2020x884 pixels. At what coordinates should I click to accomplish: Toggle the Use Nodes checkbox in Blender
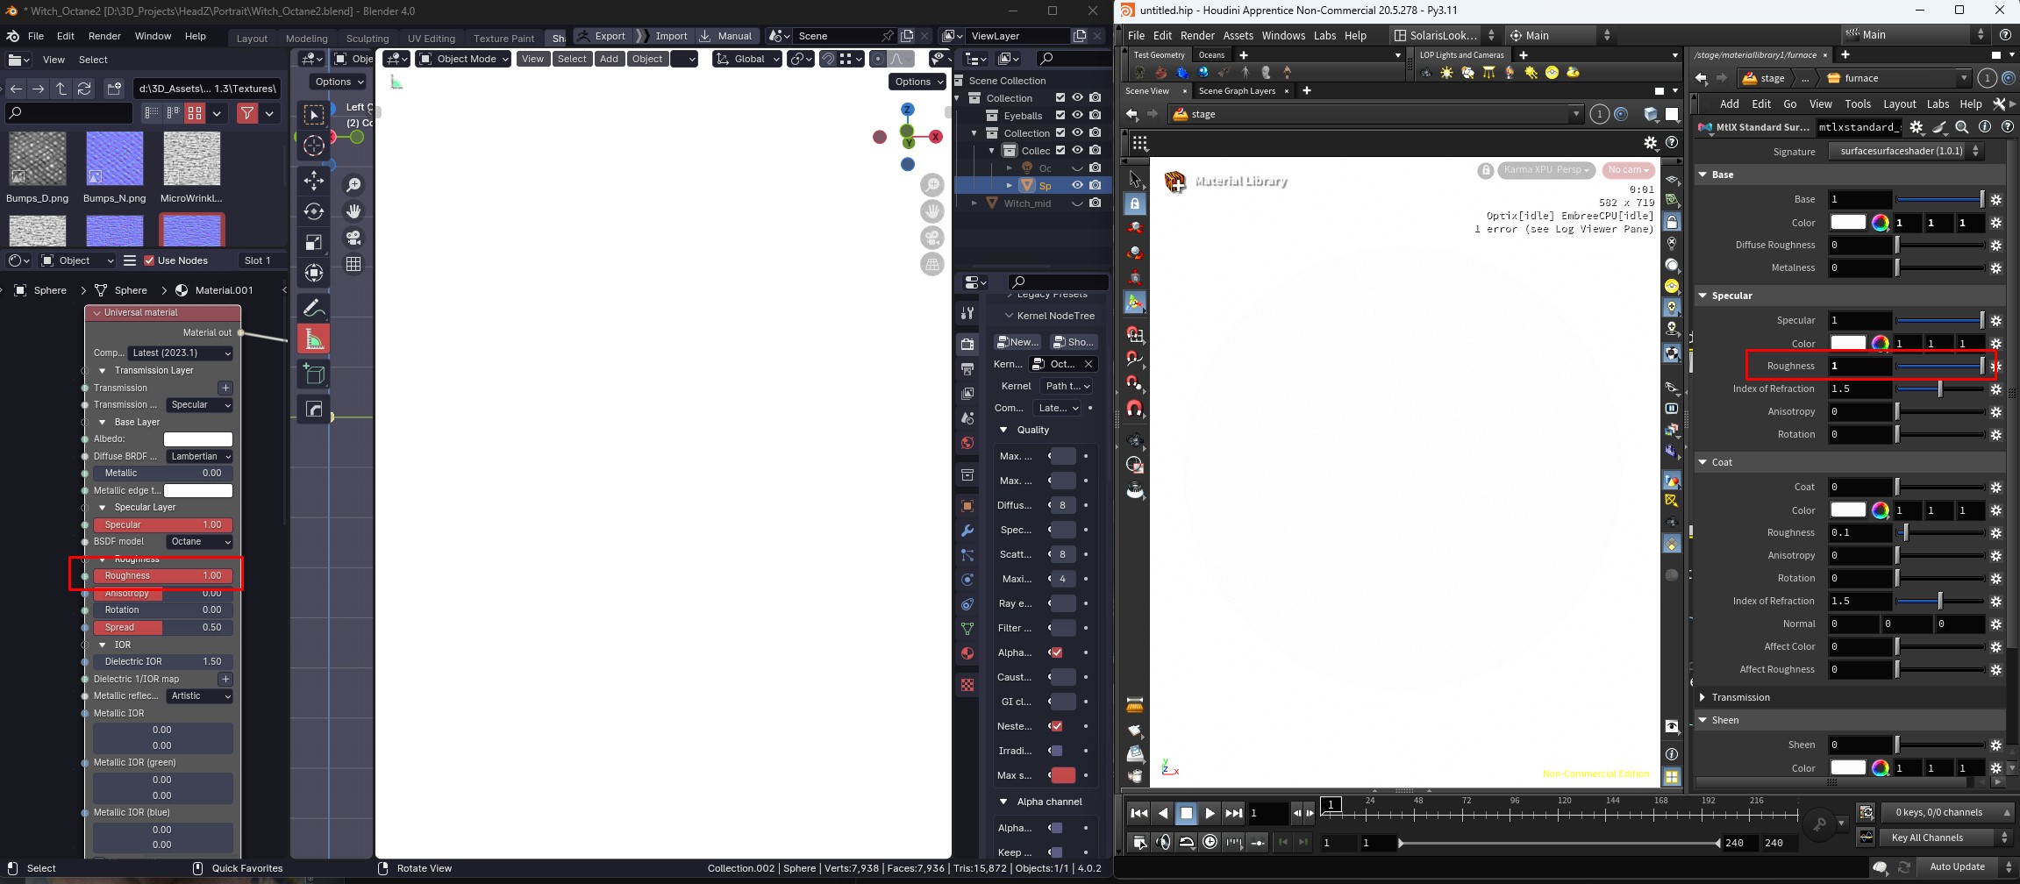(149, 260)
